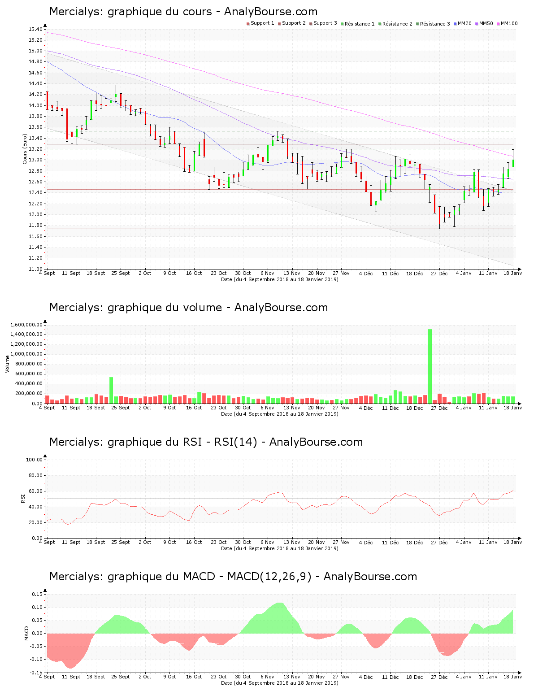Image resolution: width=538 pixels, height=695 pixels.
Task: Click the '18 Janv' tick on price chart
Action: [513, 273]
